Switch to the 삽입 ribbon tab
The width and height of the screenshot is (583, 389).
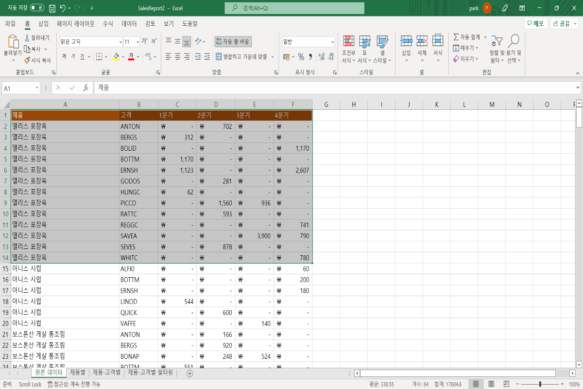coord(43,23)
